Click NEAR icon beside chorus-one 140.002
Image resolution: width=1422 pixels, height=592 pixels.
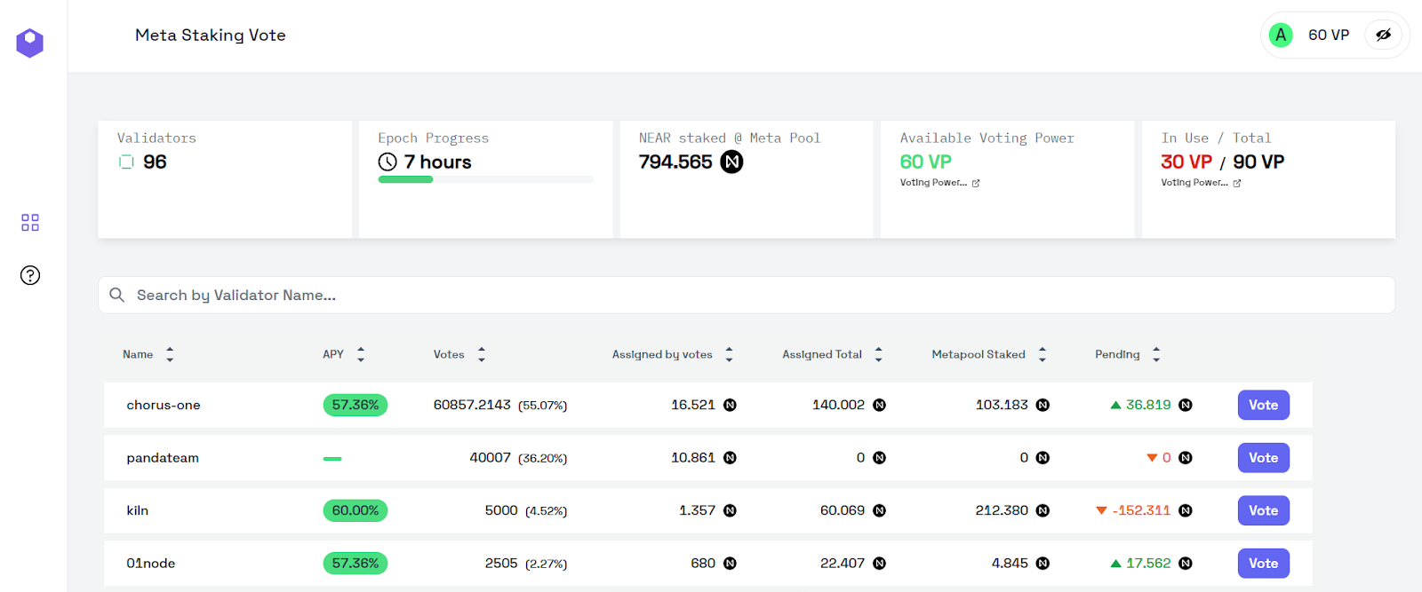879,405
